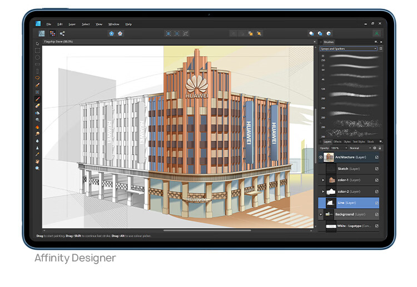
Task: Open the Normal blend mode dropdown
Action: [x=360, y=148]
